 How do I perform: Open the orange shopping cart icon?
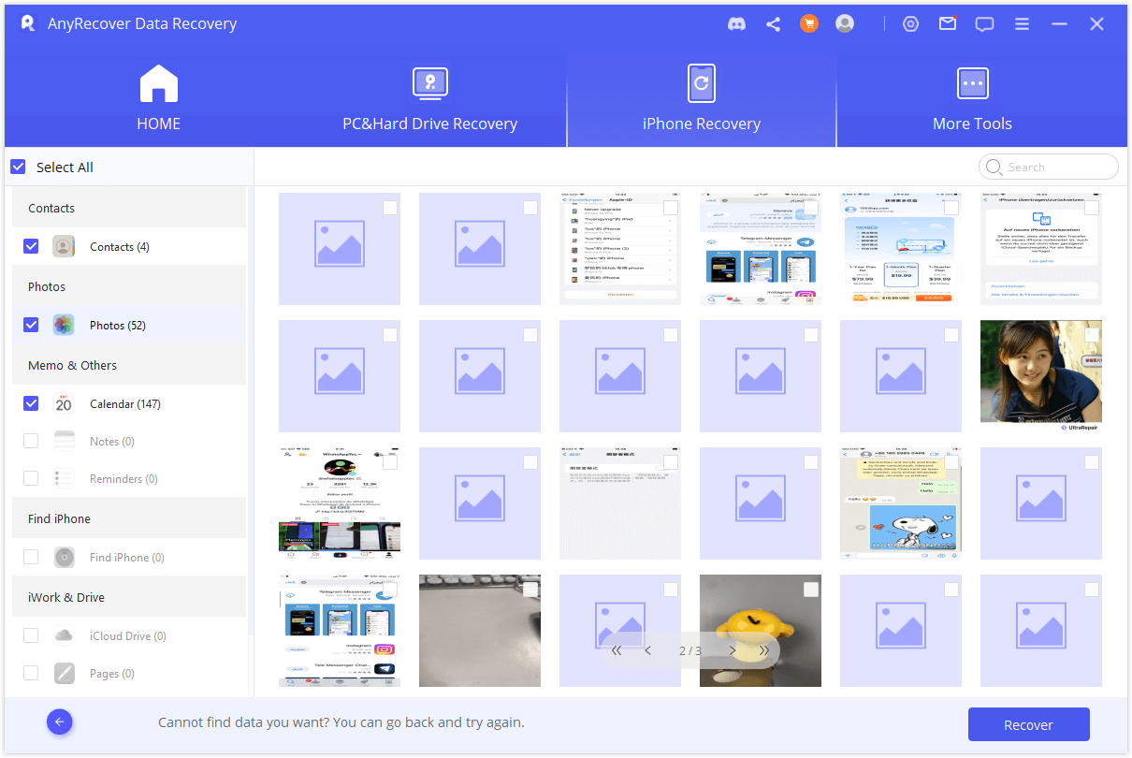tap(809, 24)
